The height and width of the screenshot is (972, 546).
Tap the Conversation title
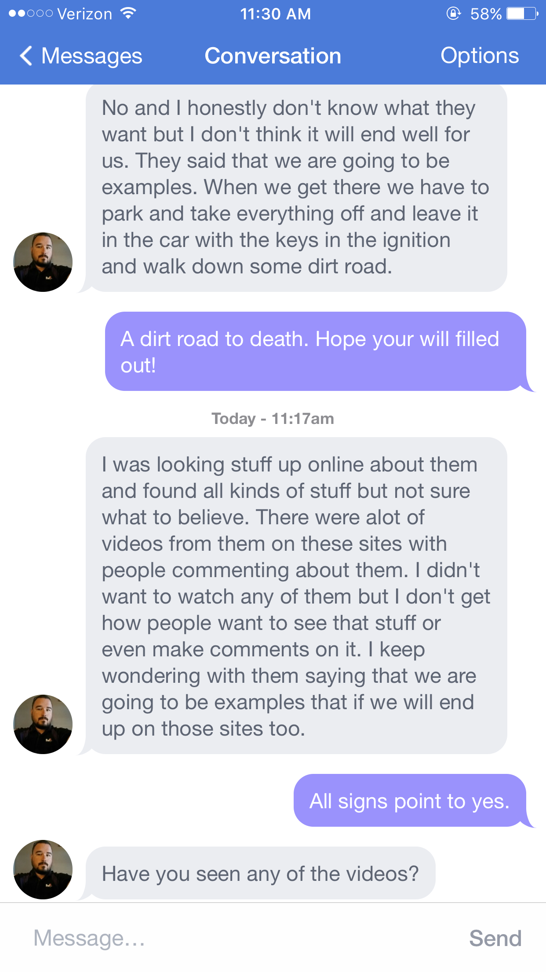point(273,56)
